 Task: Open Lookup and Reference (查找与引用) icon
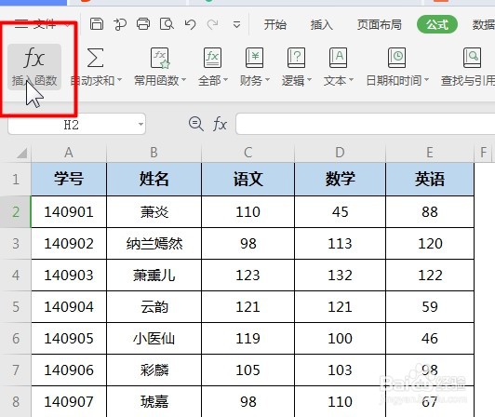tap(472, 58)
